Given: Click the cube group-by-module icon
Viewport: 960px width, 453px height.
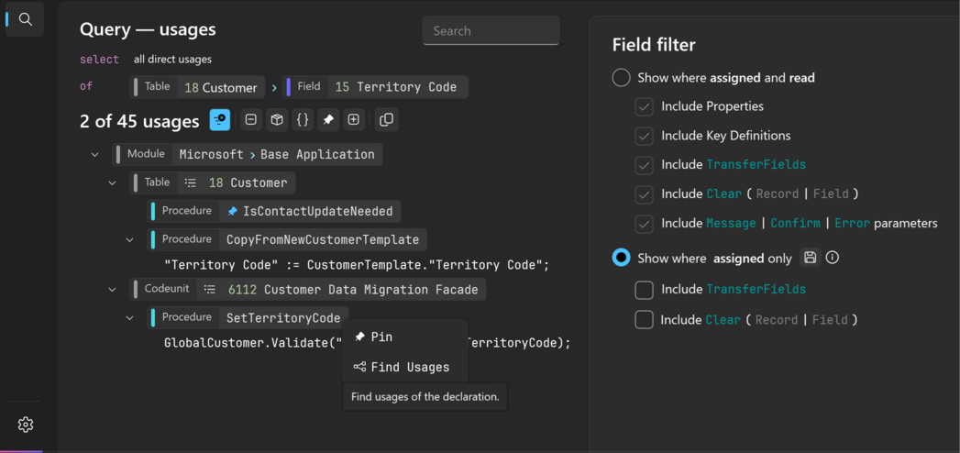Looking at the screenshot, I should pyautogui.click(x=276, y=120).
